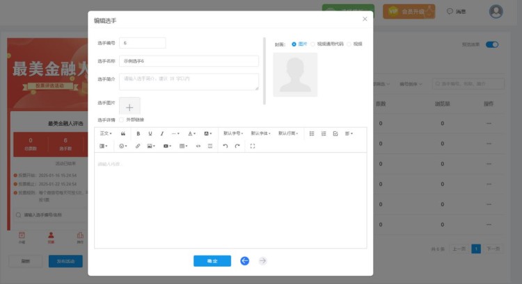Insert a hyperlink with the link icon

(138, 147)
